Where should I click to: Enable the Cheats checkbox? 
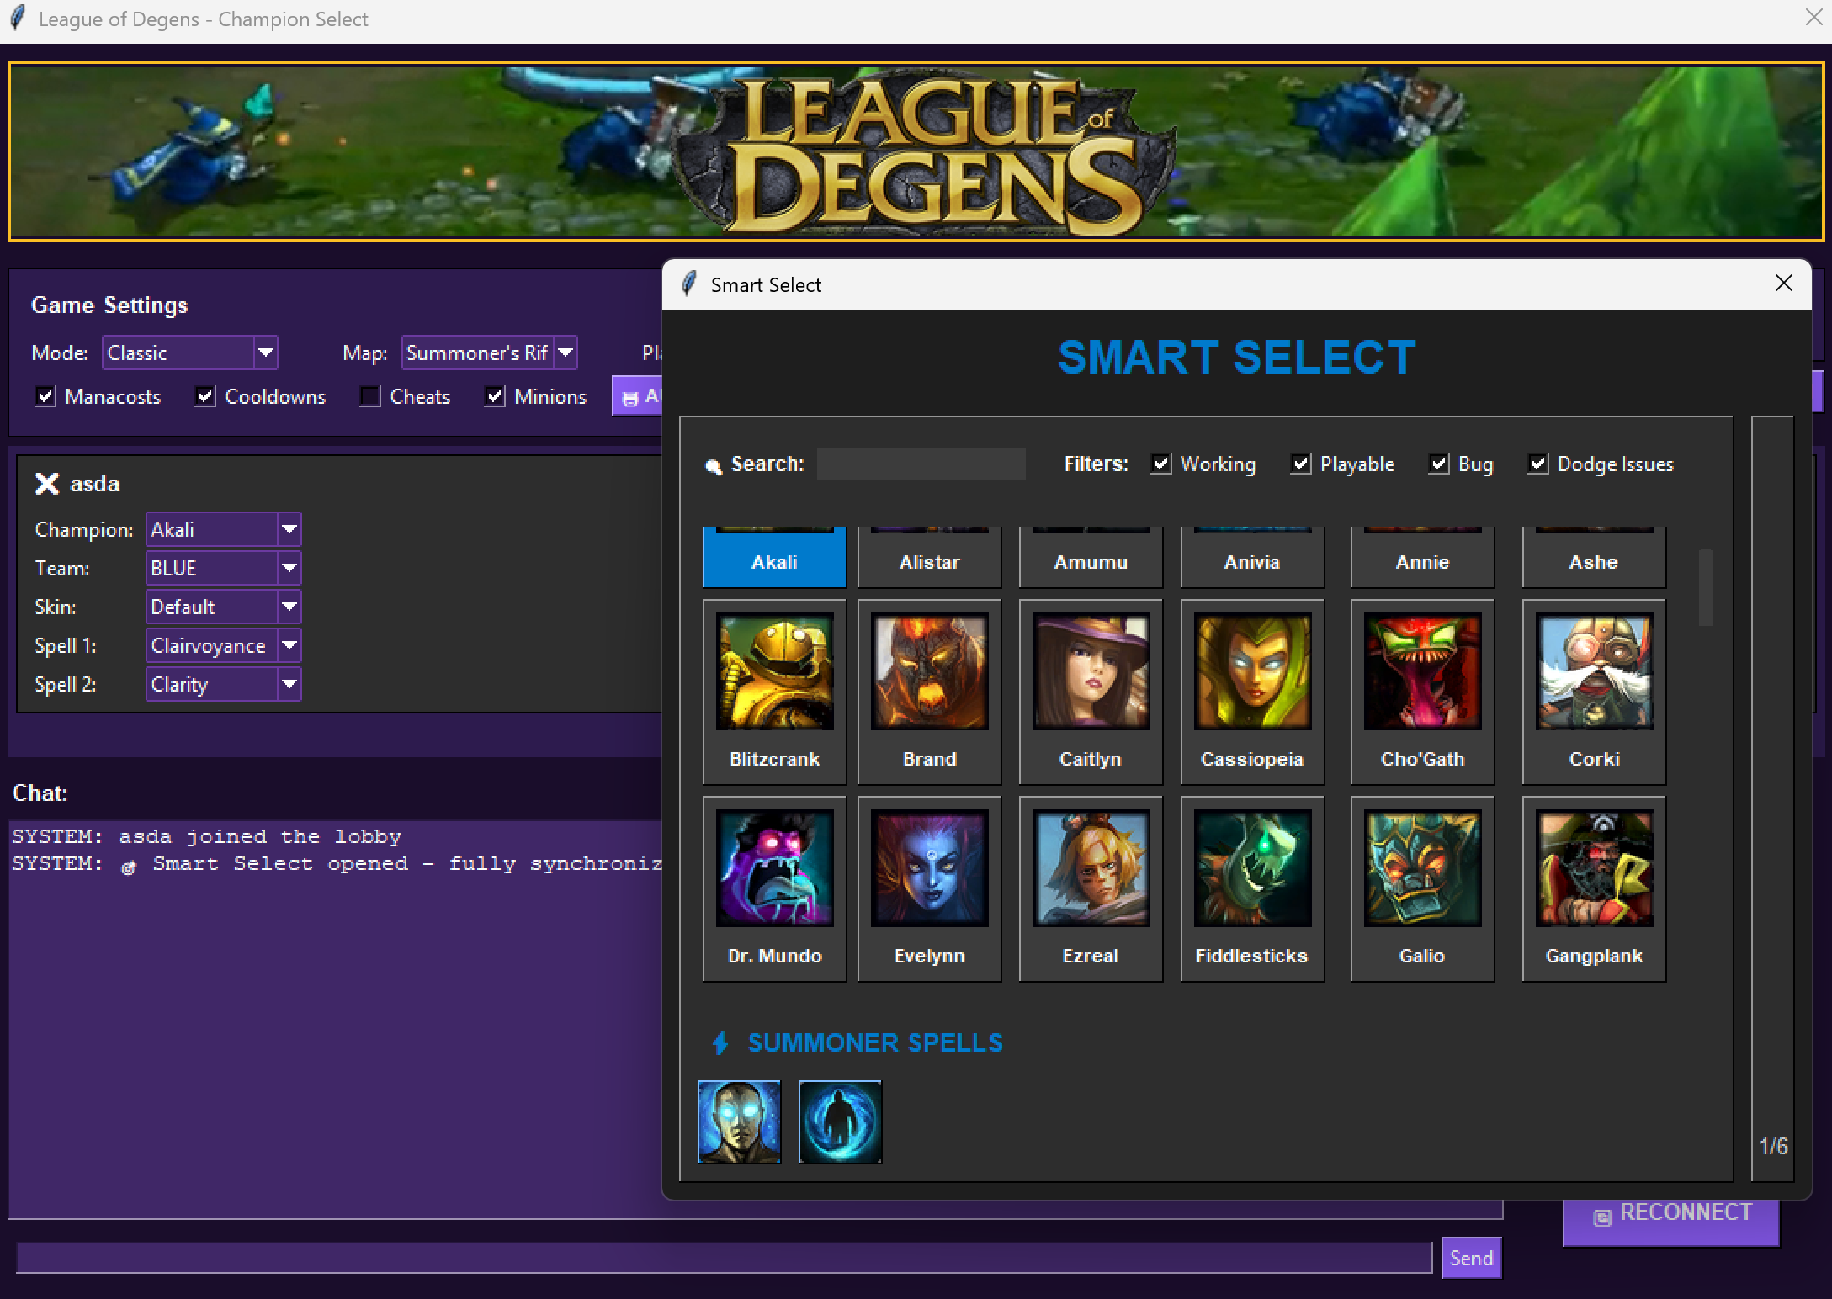click(370, 396)
